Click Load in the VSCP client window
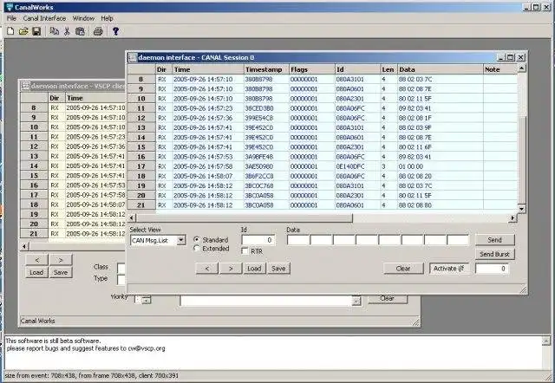555x383 pixels. tap(36, 272)
